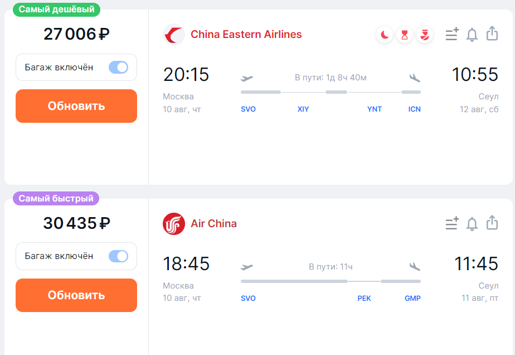Subscribe to China Eastern price alert bell
515x355 pixels.
(472, 34)
